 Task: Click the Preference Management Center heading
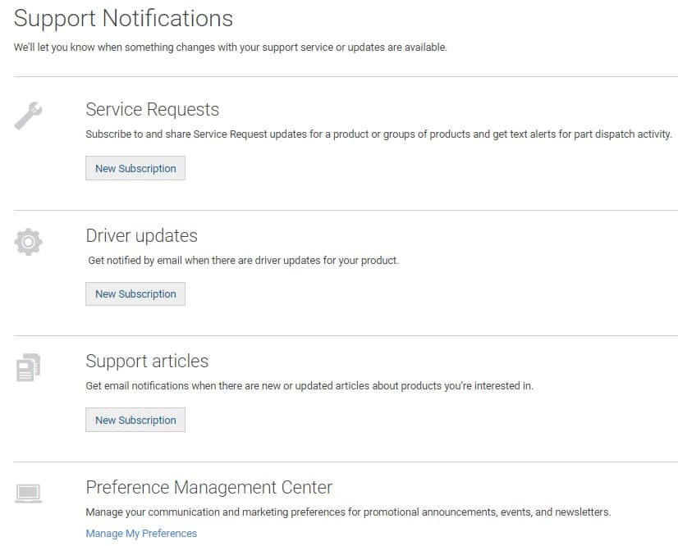pyautogui.click(x=208, y=487)
